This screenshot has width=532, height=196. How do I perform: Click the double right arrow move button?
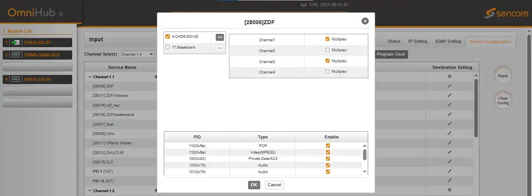pos(219,48)
